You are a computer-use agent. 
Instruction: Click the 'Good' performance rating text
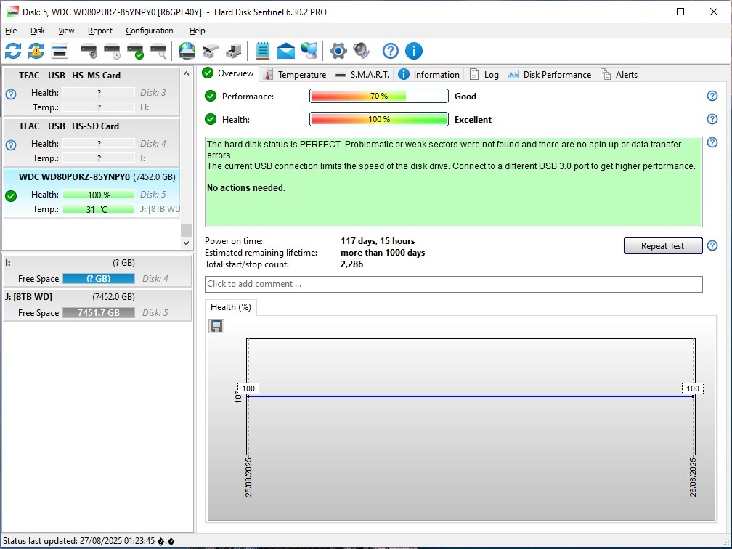(x=465, y=96)
